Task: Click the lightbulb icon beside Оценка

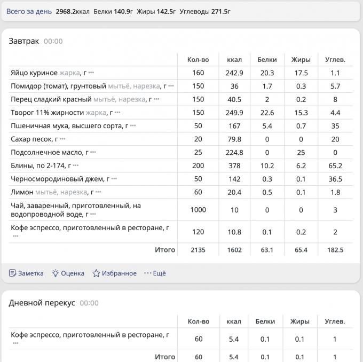Action: tap(55, 273)
